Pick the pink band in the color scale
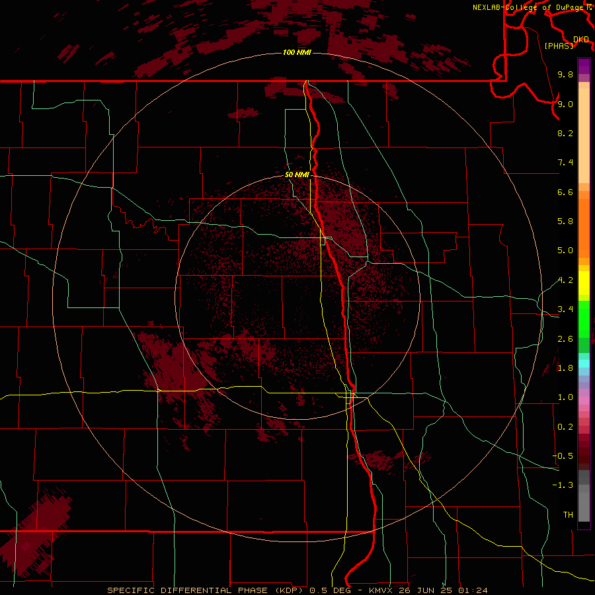Screen dimensions: 595x595 click(584, 401)
